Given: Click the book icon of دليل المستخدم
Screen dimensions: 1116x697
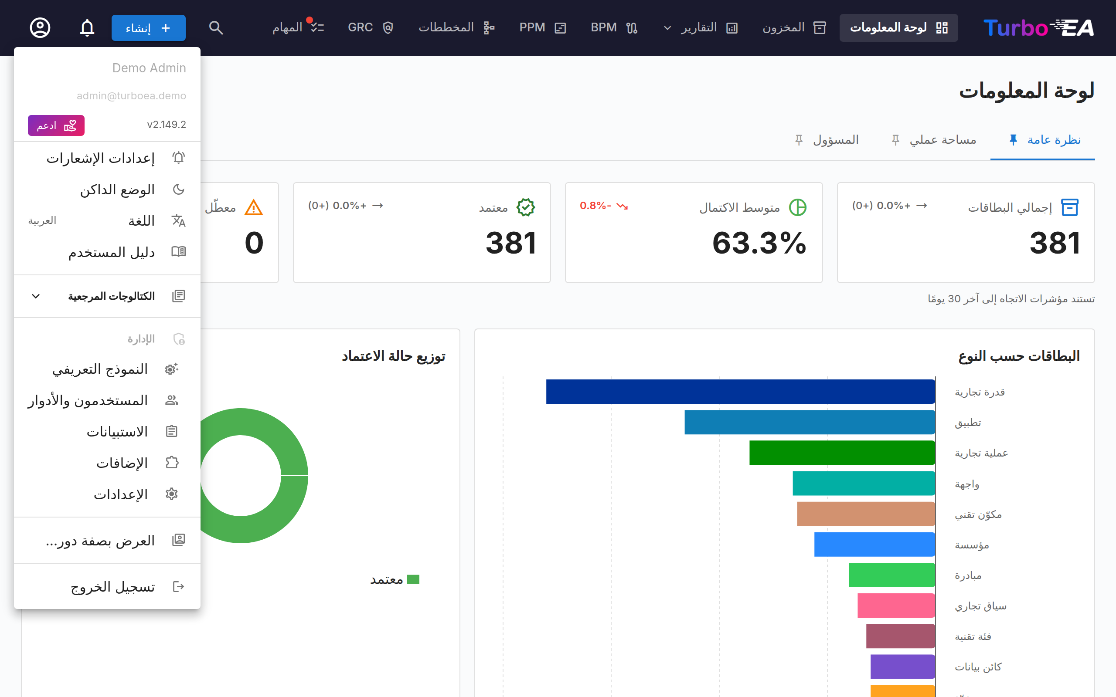Looking at the screenshot, I should click(x=178, y=252).
